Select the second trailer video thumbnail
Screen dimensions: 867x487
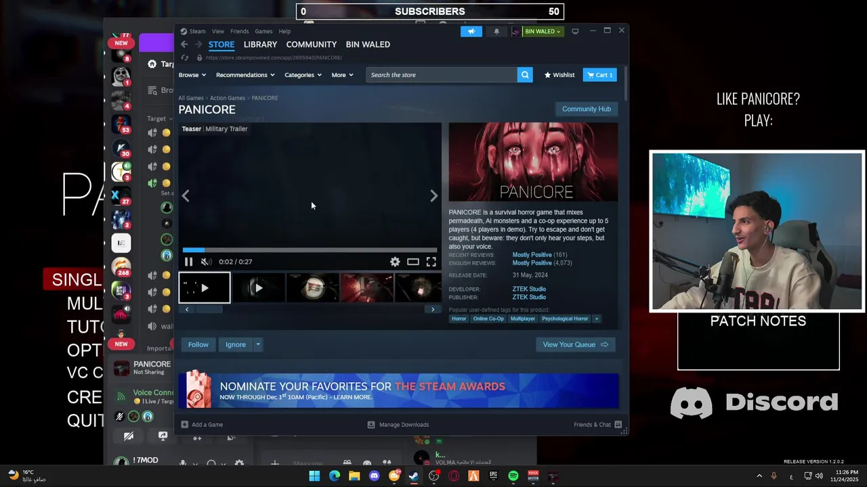[x=258, y=288]
